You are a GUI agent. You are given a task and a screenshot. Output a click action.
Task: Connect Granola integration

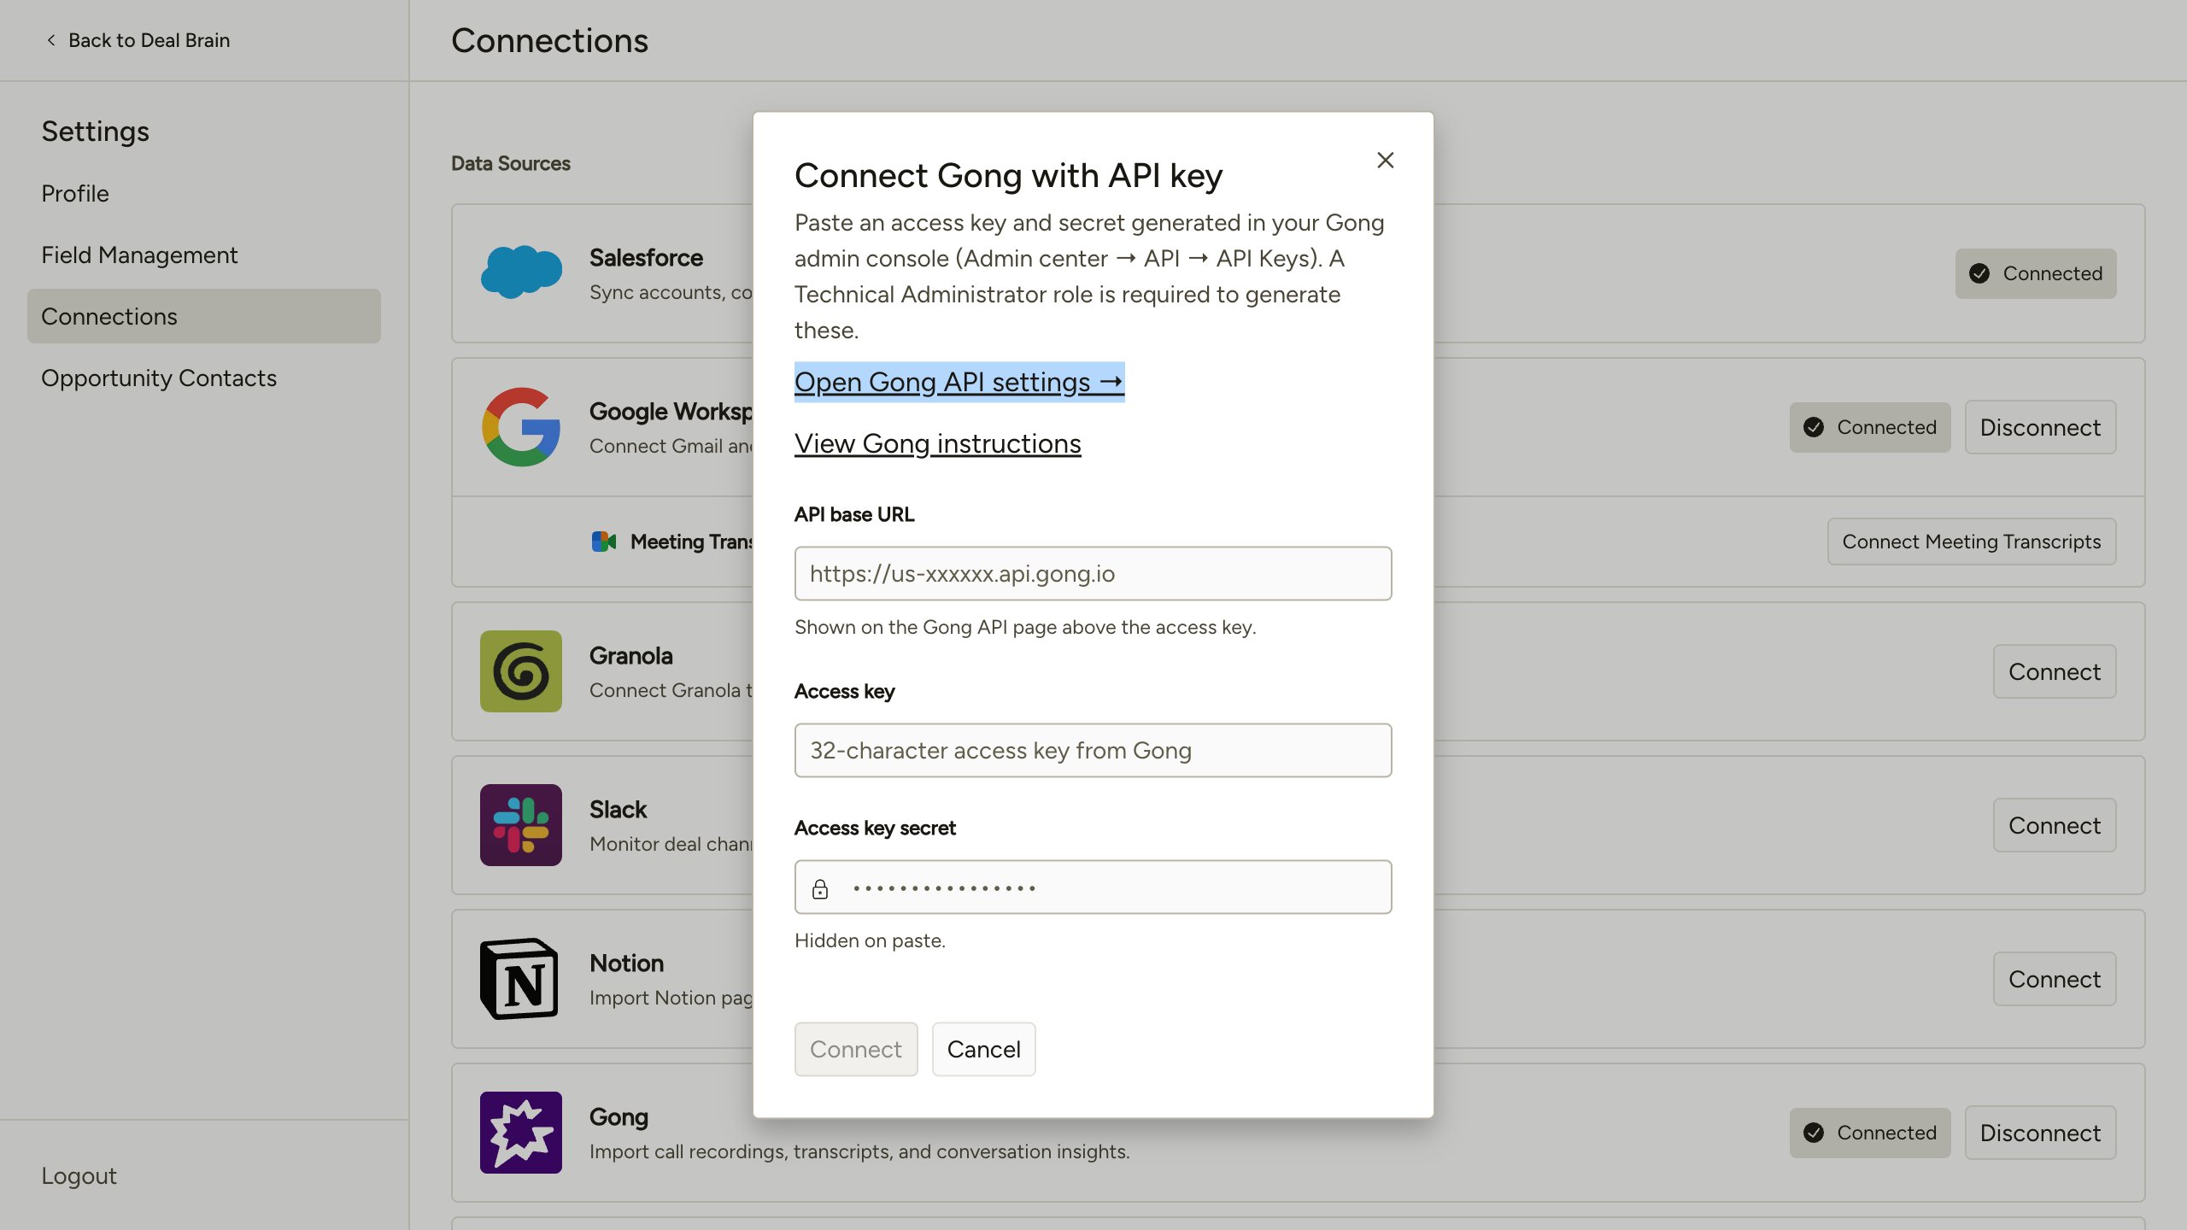point(2055,671)
